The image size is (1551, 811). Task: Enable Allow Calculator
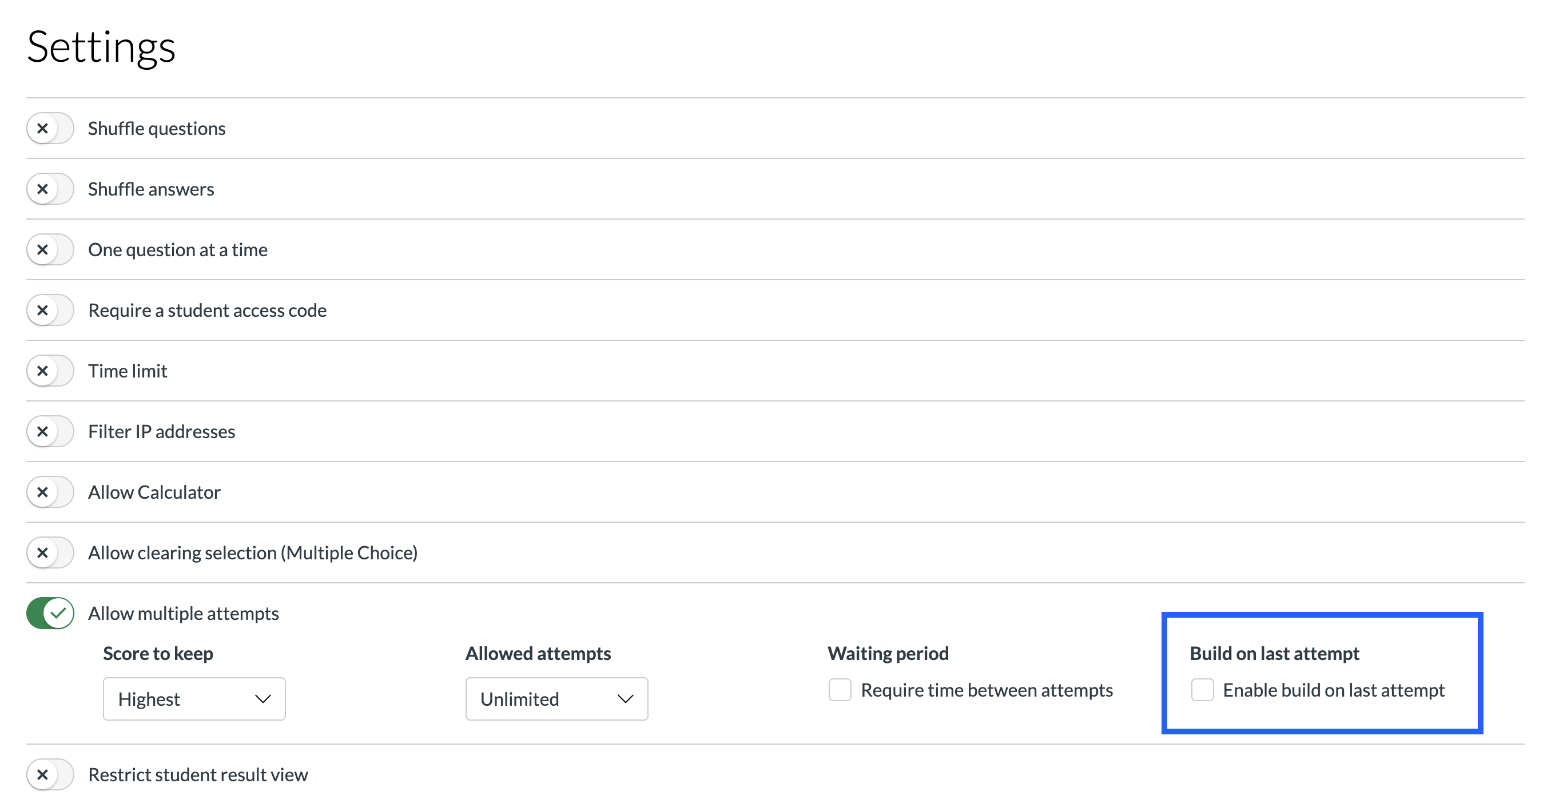tap(50, 492)
